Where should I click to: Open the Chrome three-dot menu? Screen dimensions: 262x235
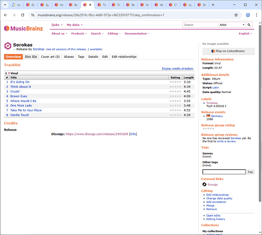tap(256, 15)
